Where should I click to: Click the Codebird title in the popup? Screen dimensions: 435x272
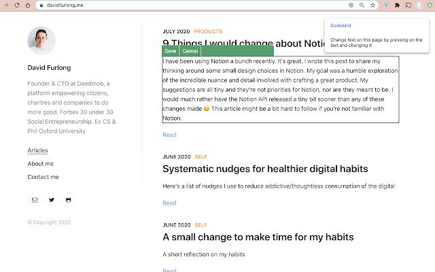[x=341, y=25]
